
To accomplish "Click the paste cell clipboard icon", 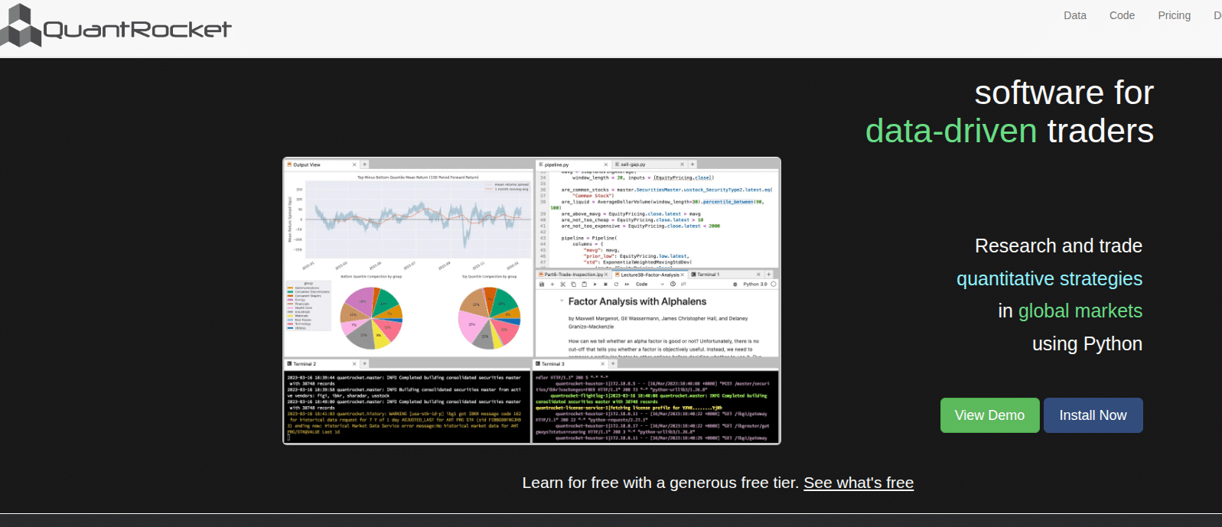I will [x=584, y=284].
